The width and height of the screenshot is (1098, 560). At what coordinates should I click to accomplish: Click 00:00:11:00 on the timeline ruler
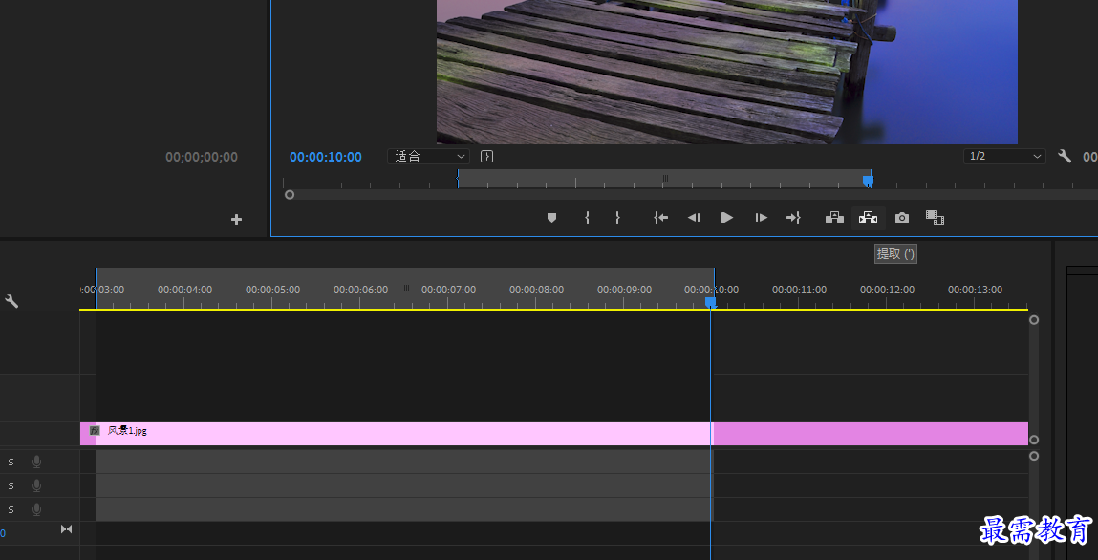click(x=800, y=290)
